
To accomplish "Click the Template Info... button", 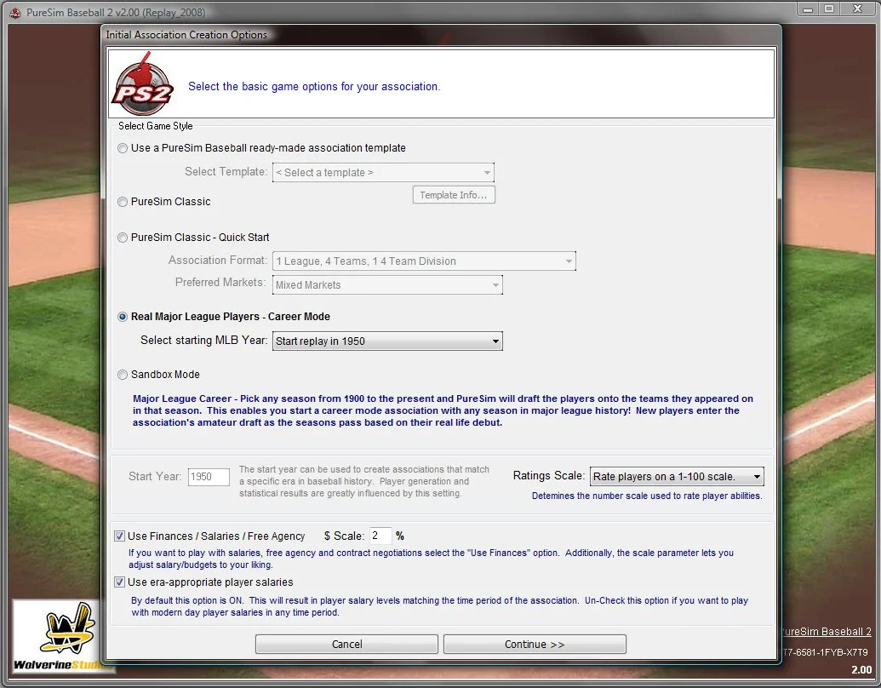I will pyautogui.click(x=454, y=195).
